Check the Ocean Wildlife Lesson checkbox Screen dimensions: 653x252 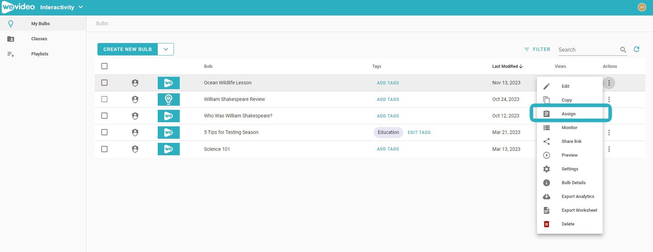point(104,83)
